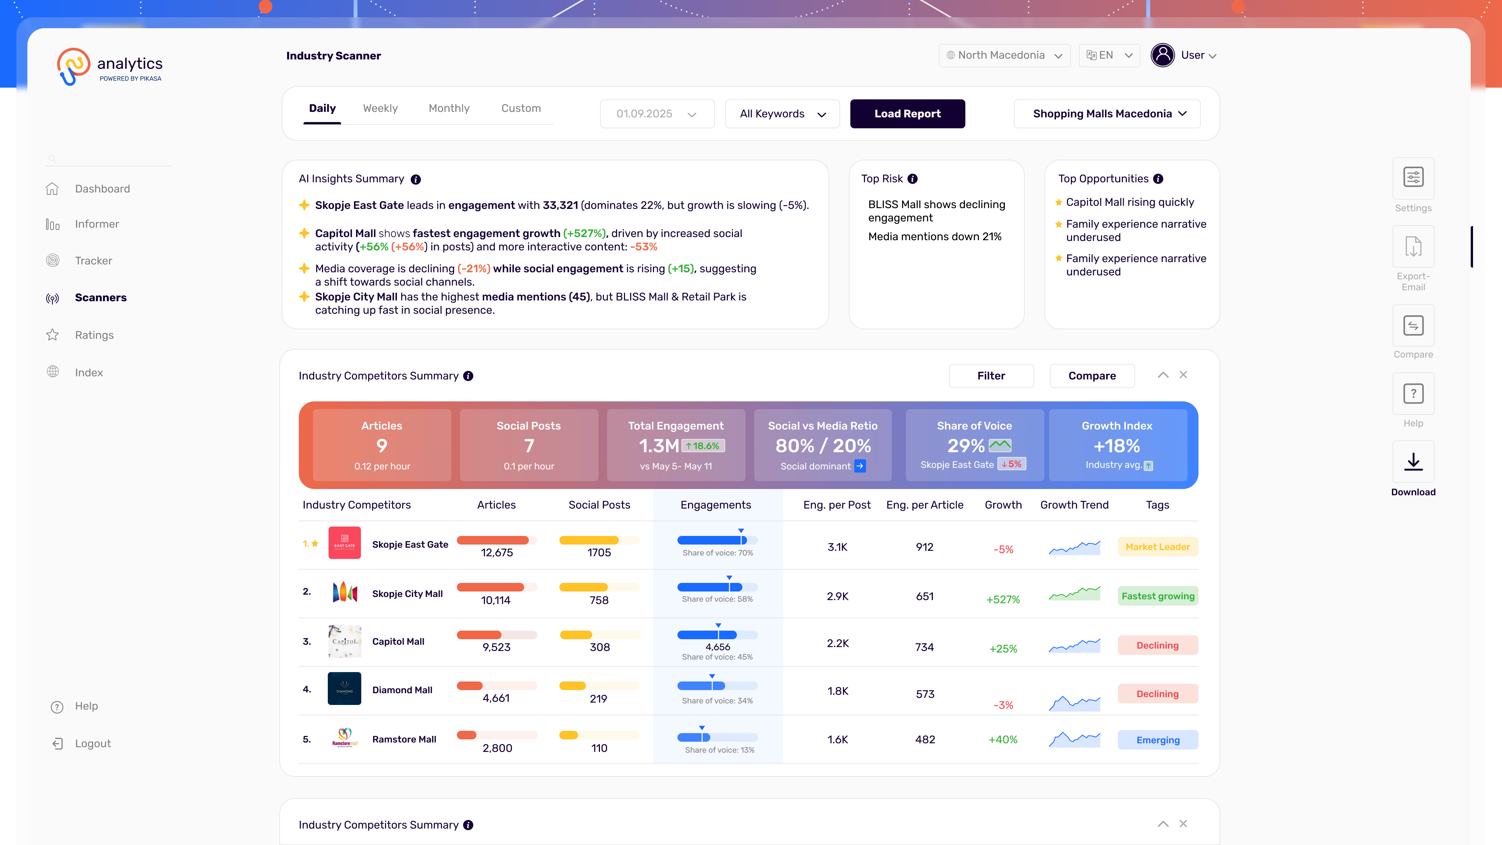Click the Informer bar chart icon
The image size is (1502, 845).
tap(52, 225)
